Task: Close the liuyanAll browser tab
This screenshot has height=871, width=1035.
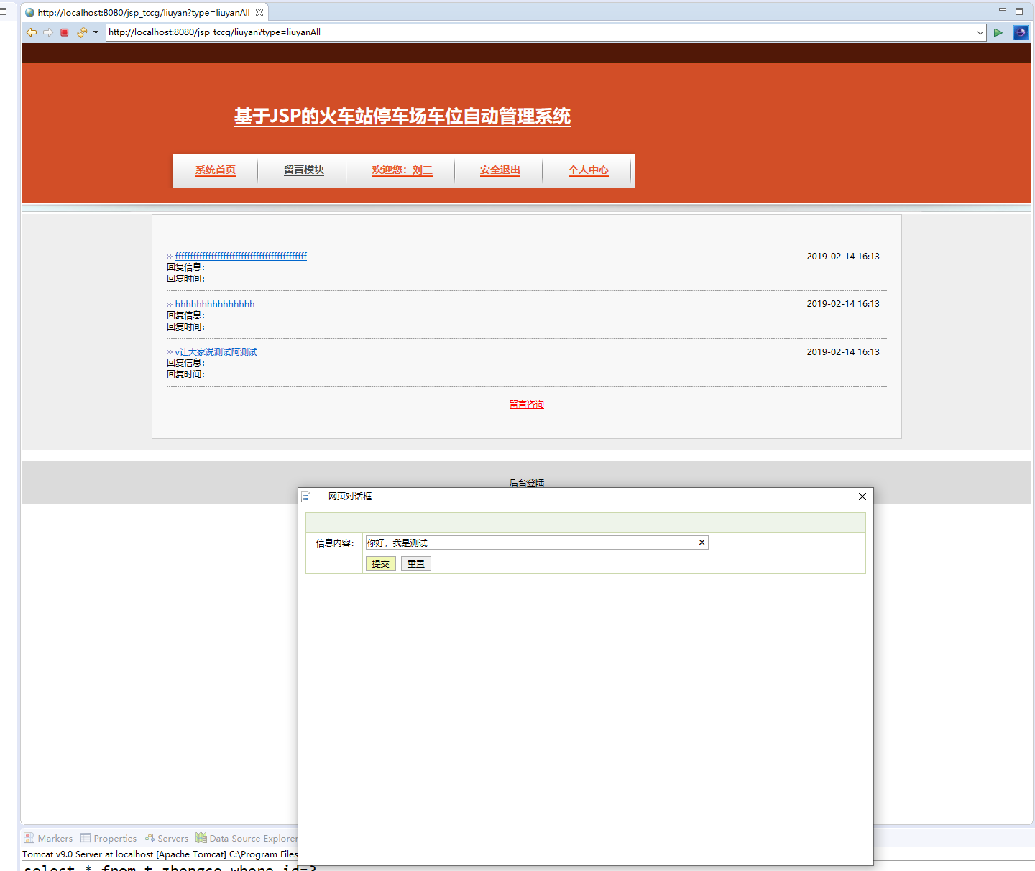Action: pos(259,12)
